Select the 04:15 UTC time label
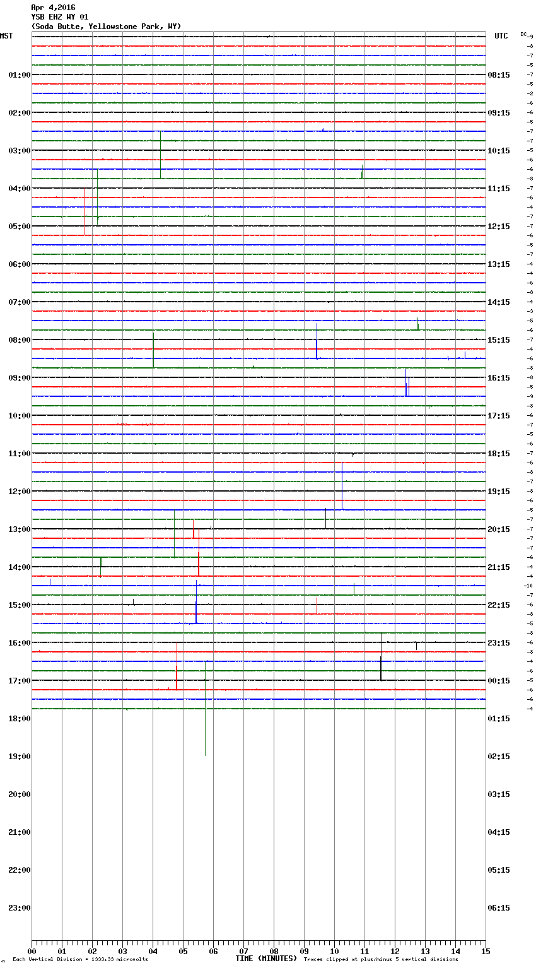 (499, 832)
